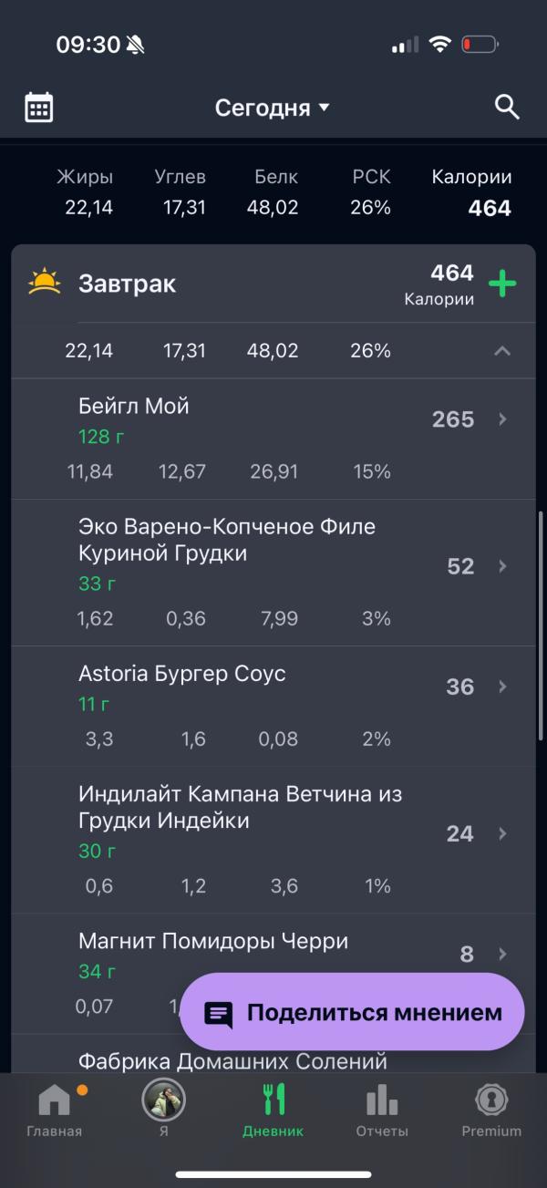Open the calendar icon
The image size is (547, 1188).
coord(38,108)
